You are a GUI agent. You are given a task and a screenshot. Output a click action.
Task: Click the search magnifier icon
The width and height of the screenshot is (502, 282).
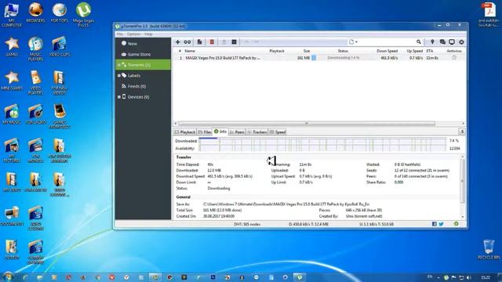418,42
